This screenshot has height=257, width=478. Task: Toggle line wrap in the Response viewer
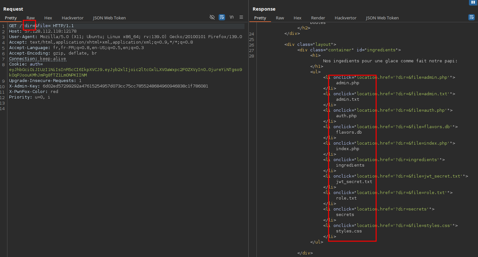click(x=471, y=17)
